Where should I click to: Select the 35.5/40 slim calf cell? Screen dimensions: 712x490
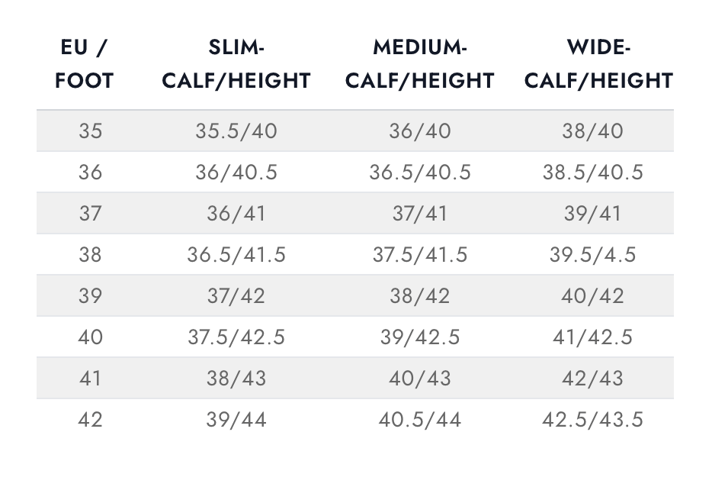[236, 131]
